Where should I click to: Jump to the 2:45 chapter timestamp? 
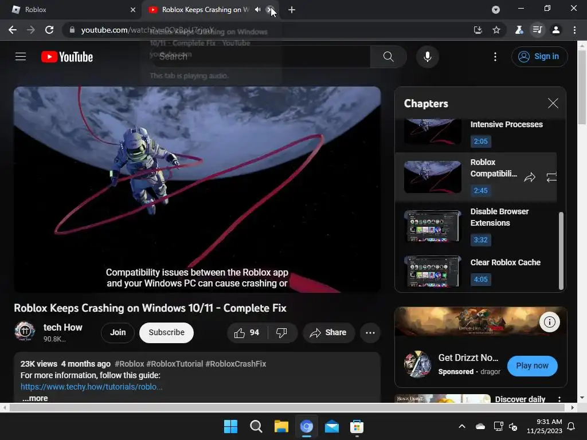click(481, 190)
